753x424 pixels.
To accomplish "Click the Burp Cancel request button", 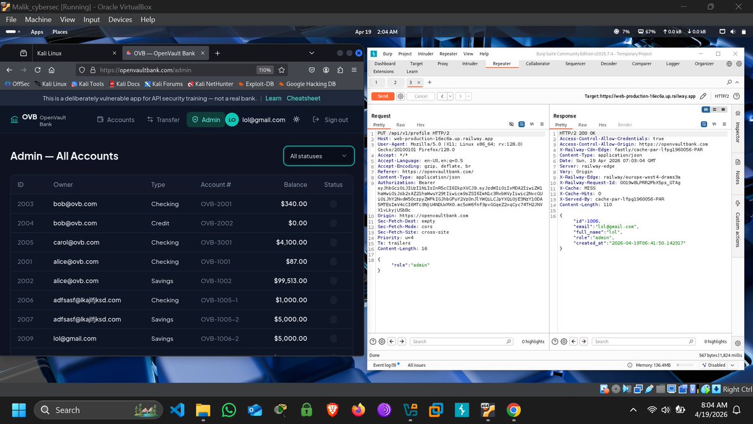I will tap(421, 96).
